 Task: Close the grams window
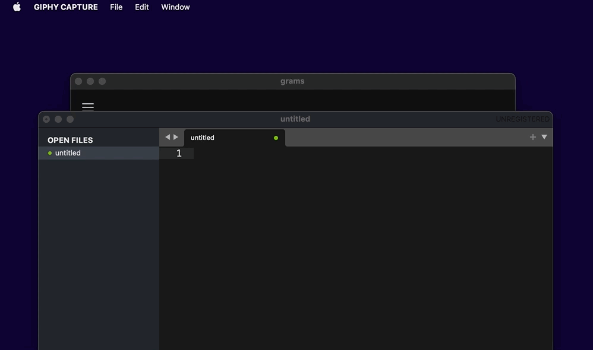pos(78,81)
